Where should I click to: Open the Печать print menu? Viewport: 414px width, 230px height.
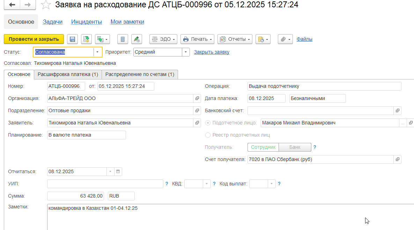[x=197, y=39]
